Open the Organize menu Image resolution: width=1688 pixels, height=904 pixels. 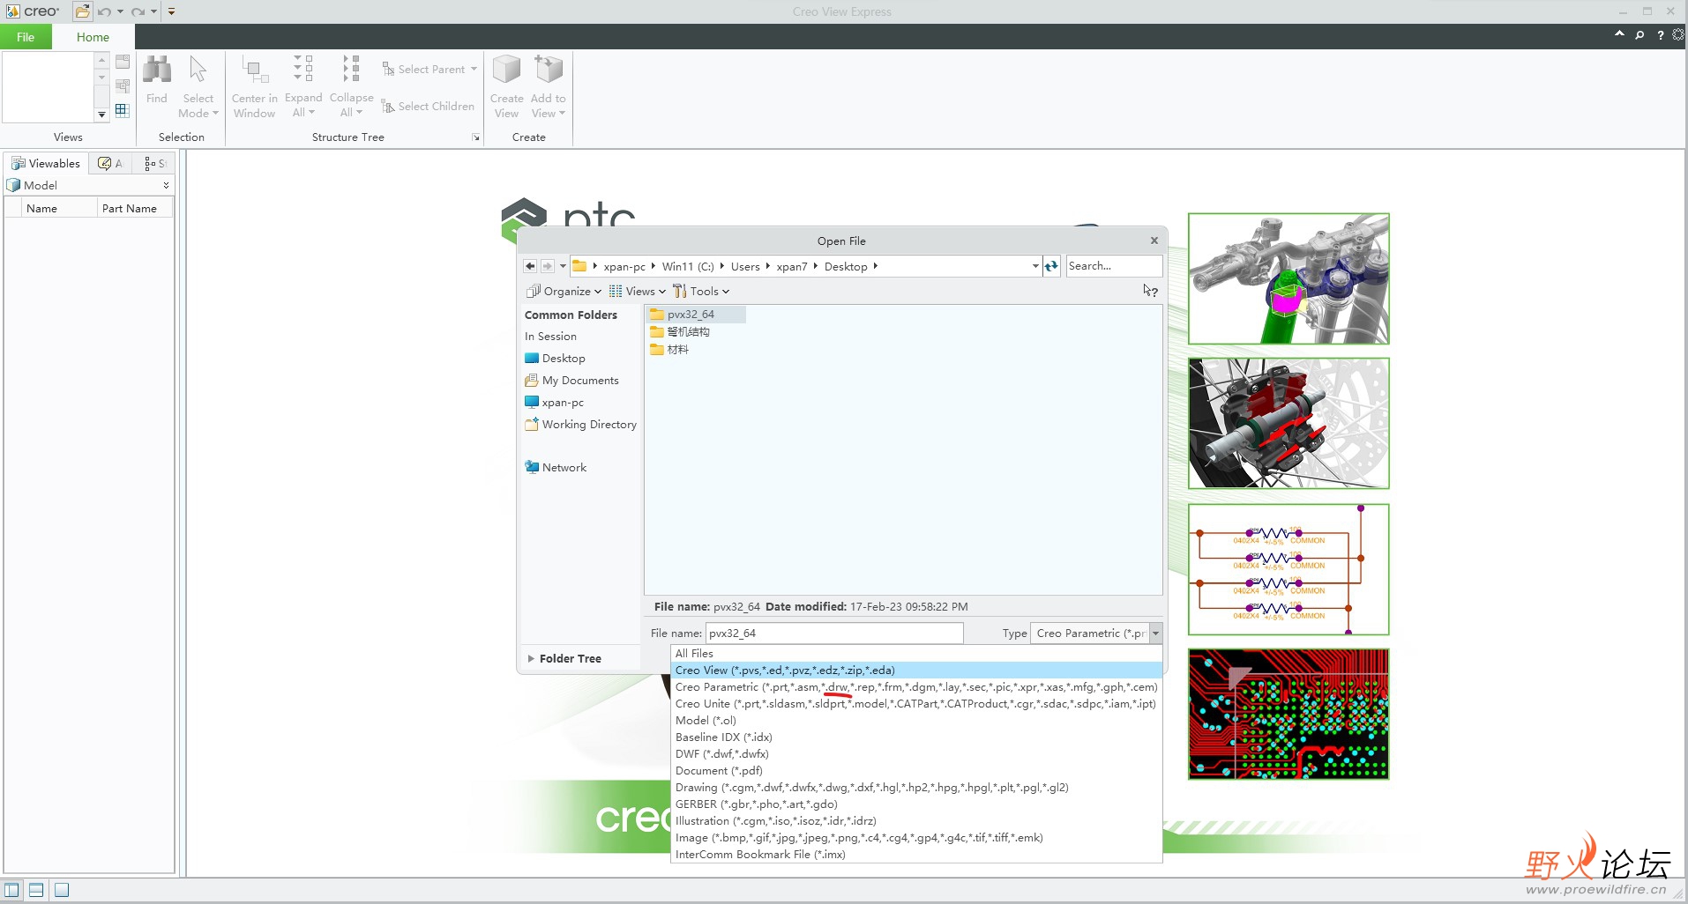coord(564,292)
